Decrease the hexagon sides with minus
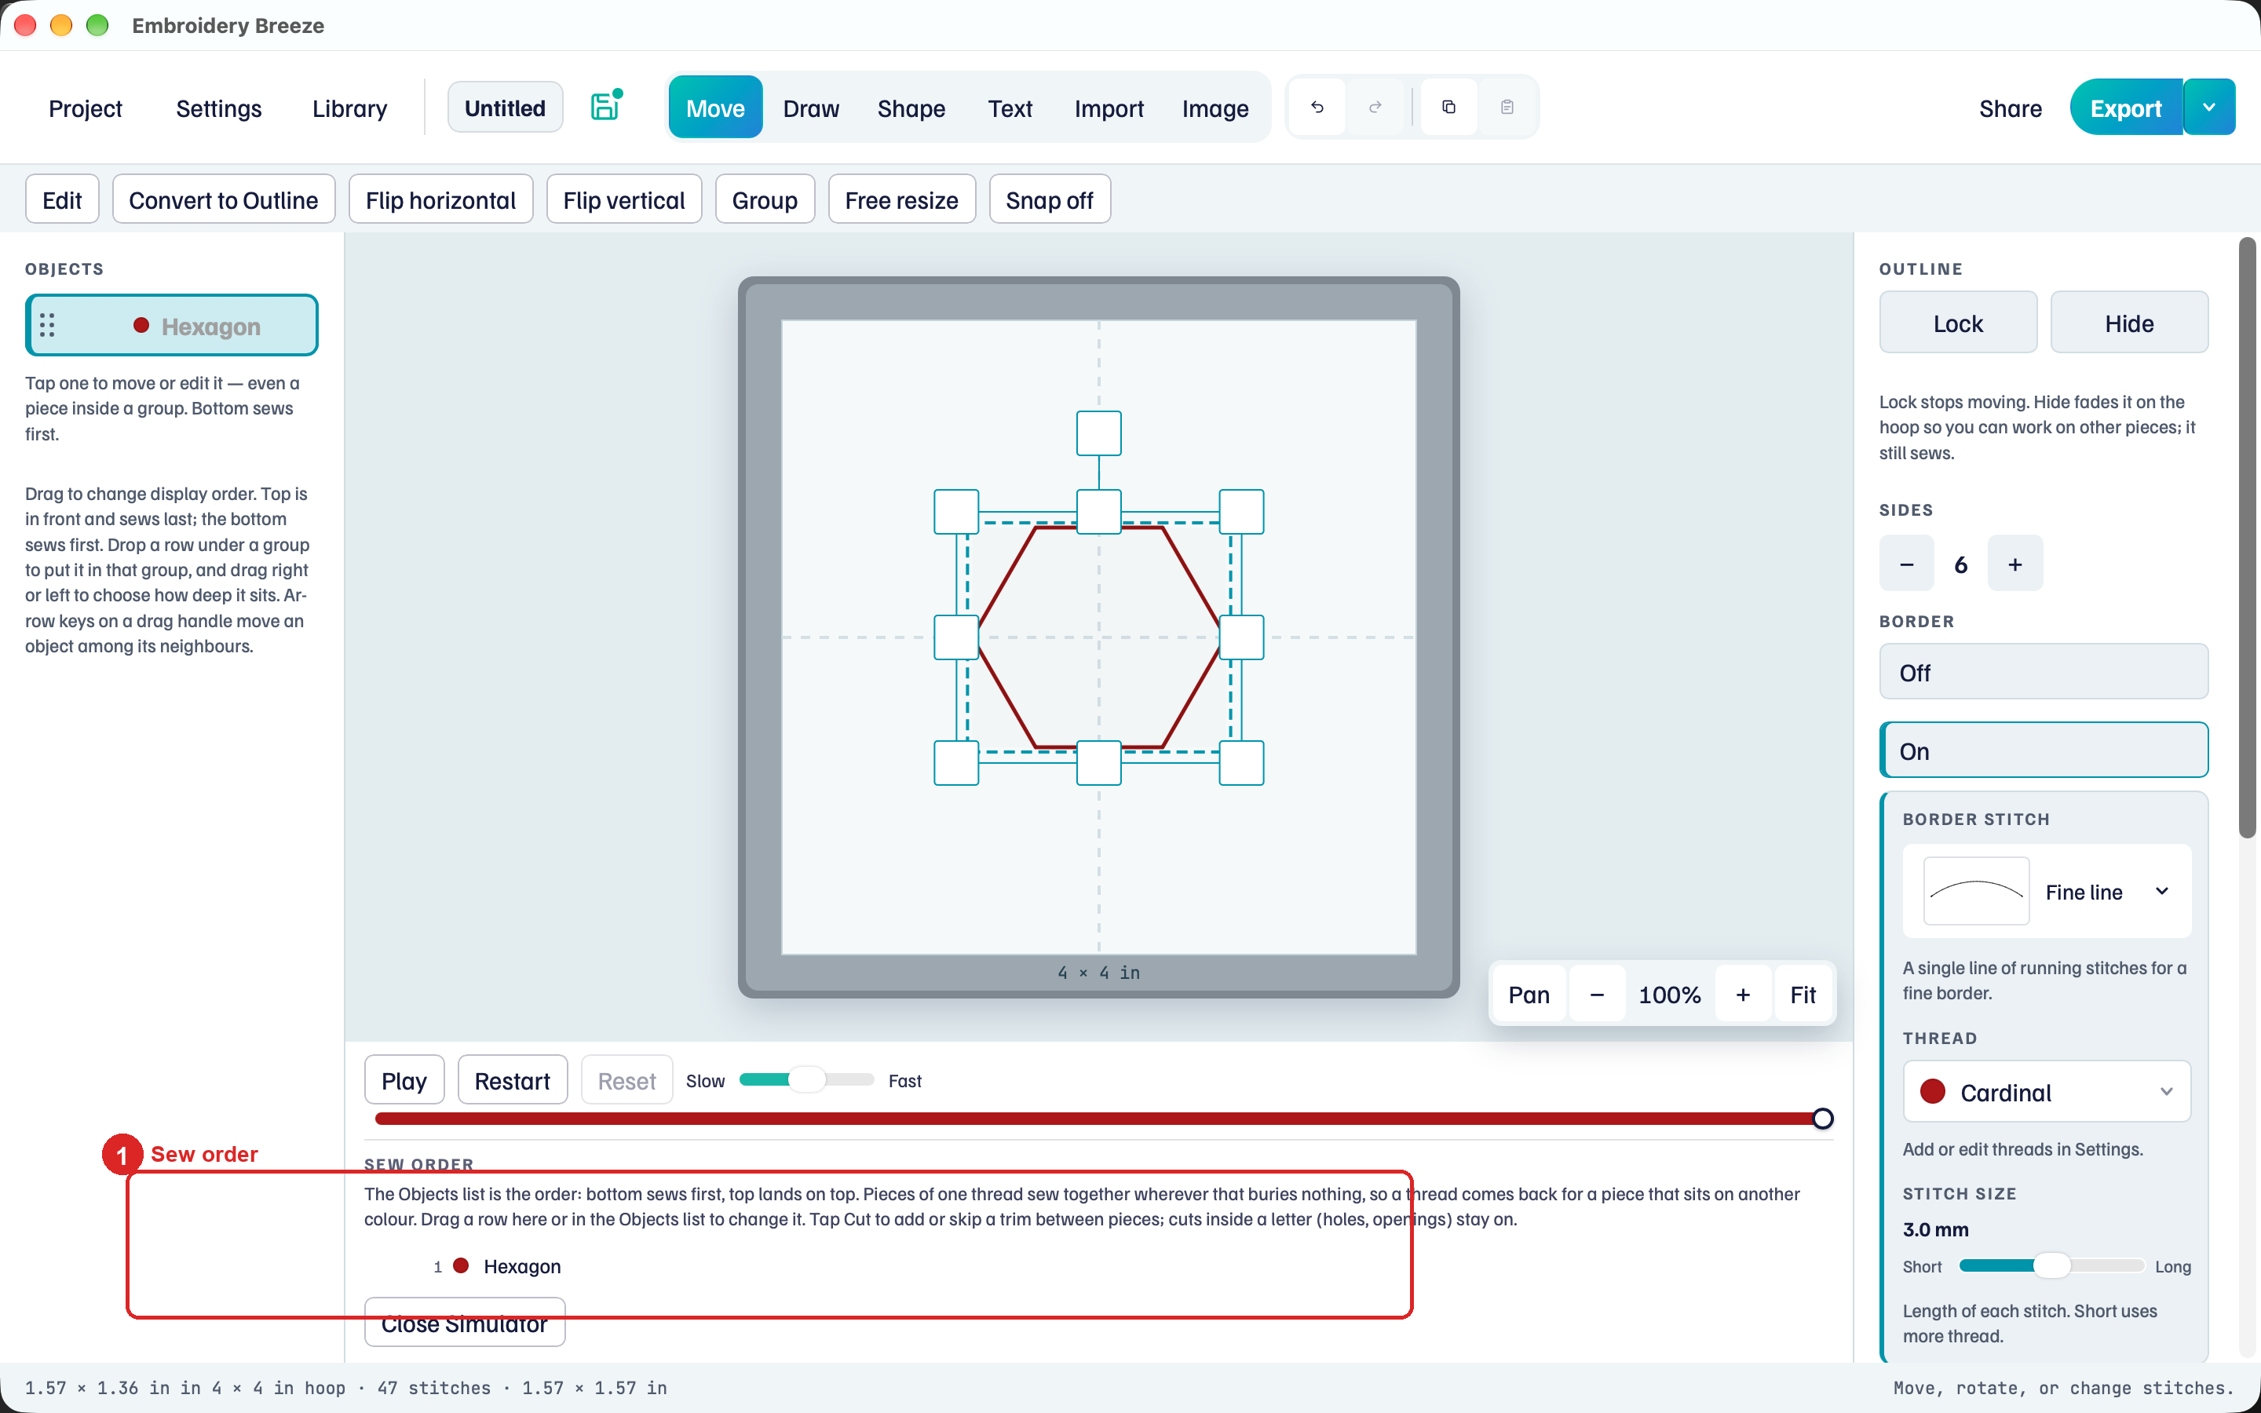The image size is (2261, 1413). (x=1907, y=564)
